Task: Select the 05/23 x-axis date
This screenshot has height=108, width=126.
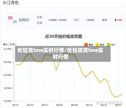Action: tap(30, 105)
